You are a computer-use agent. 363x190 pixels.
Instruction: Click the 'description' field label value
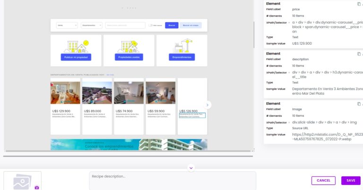(300, 59)
